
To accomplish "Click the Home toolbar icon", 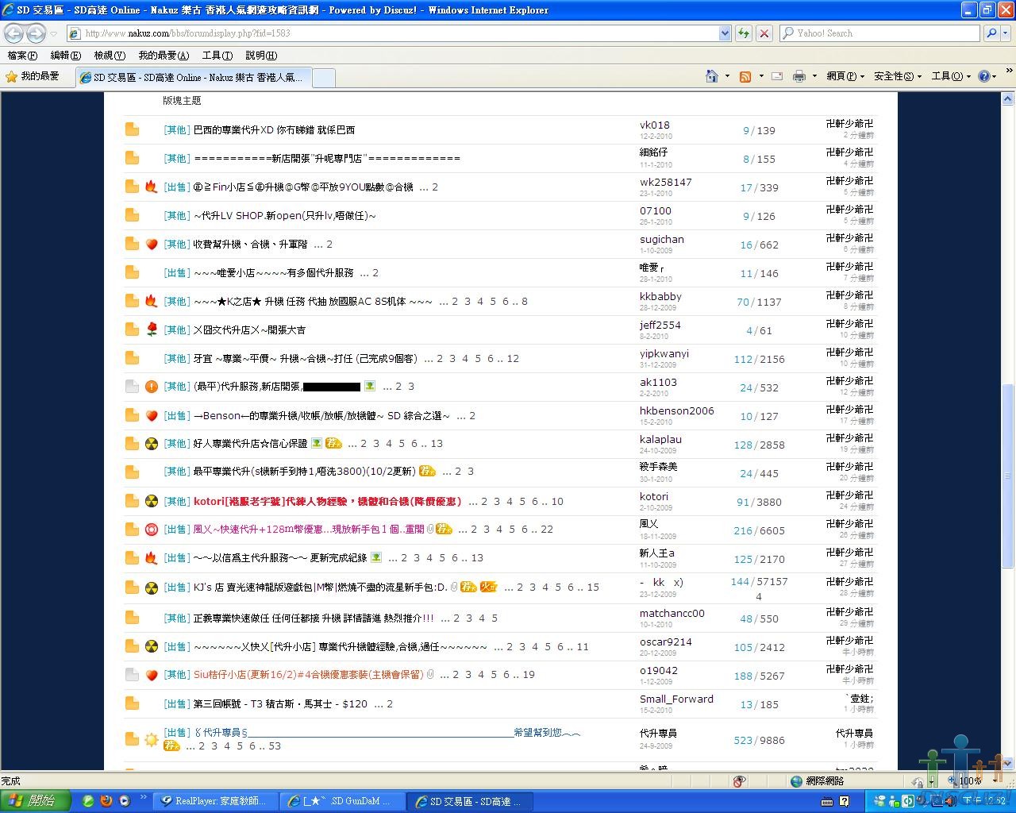I will [712, 76].
